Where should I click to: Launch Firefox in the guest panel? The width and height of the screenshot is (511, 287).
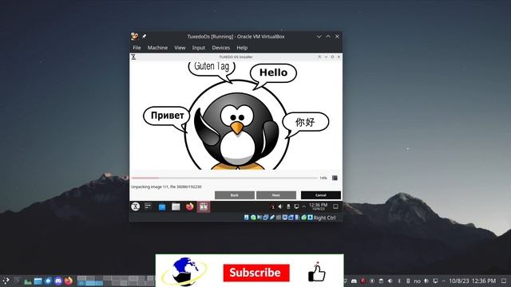(x=189, y=206)
